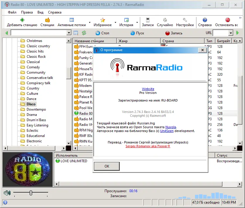Close the О программе dialog
This screenshot has width=245, height=208.
(203, 50)
